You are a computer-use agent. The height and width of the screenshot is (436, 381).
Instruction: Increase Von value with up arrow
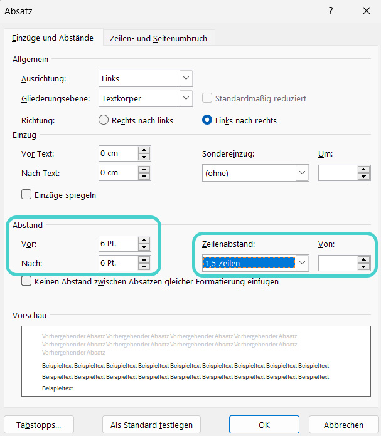[x=363, y=260]
